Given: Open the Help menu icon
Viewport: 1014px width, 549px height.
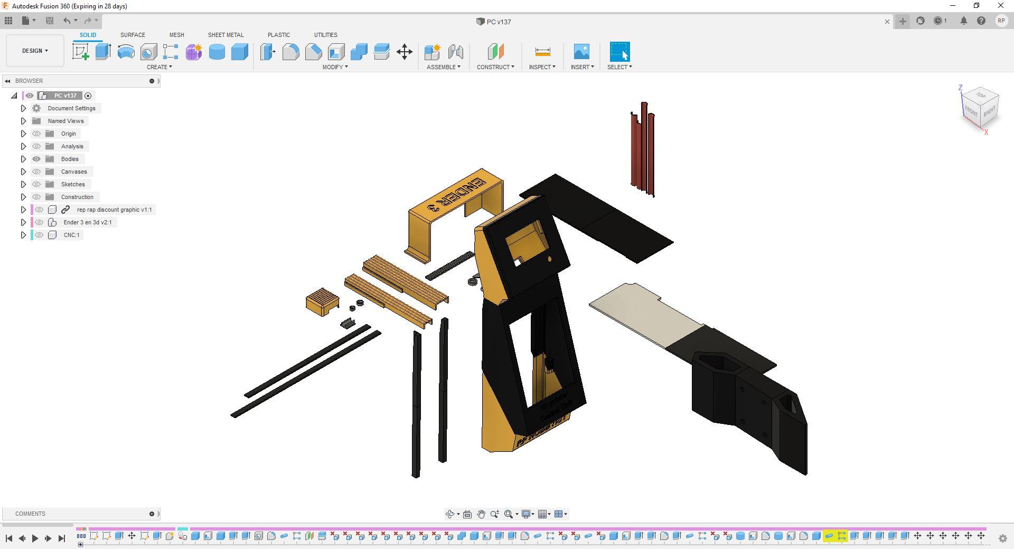Looking at the screenshot, I should click(981, 21).
